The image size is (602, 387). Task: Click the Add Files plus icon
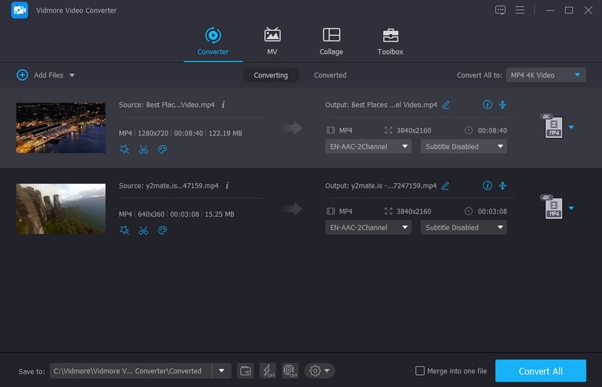23,75
